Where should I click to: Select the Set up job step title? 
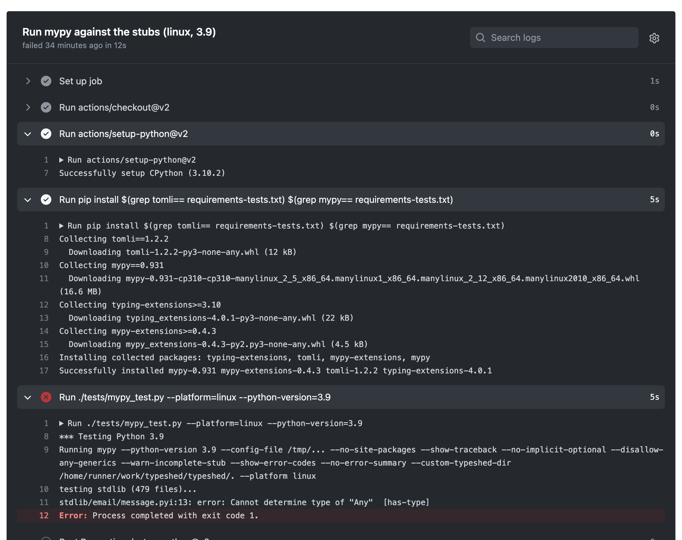click(x=81, y=81)
